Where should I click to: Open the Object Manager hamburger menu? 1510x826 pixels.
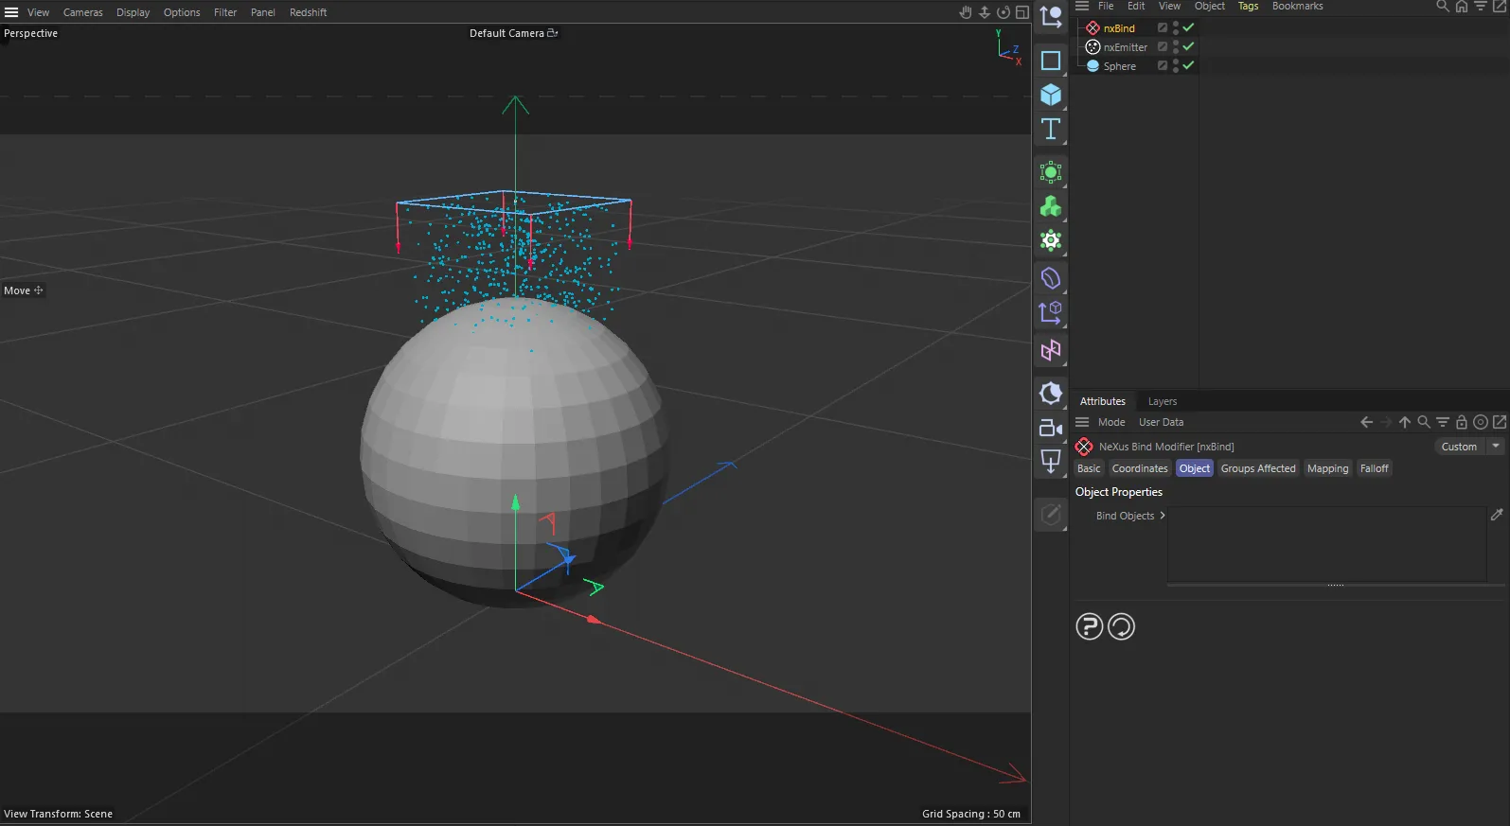click(x=1082, y=7)
